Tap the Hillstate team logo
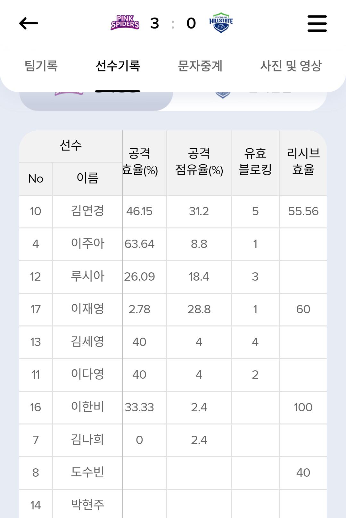The height and width of the screenshot is (518, 346). coord(221,23)
